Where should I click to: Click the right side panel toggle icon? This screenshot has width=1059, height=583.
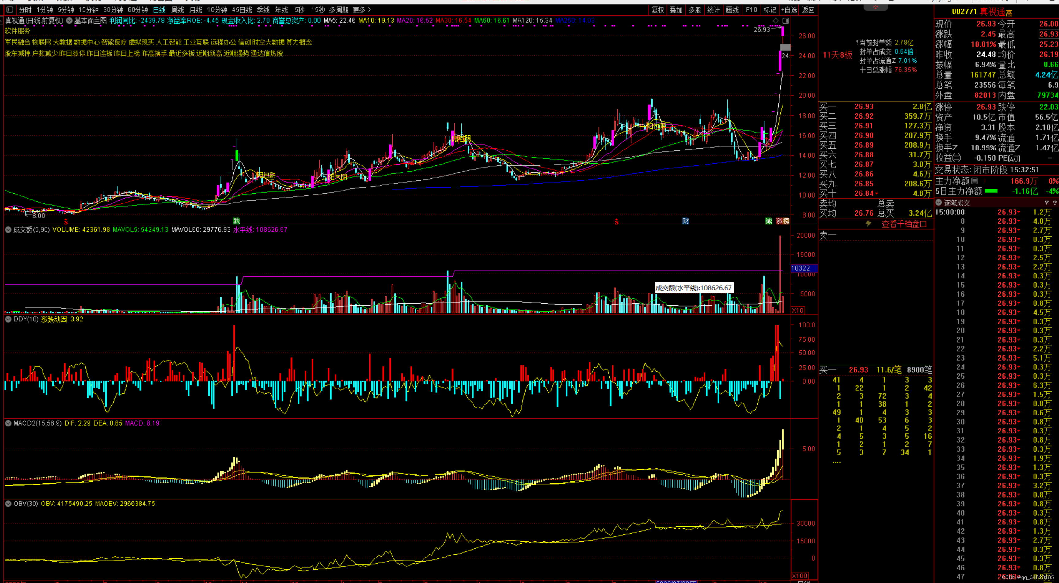786,21
